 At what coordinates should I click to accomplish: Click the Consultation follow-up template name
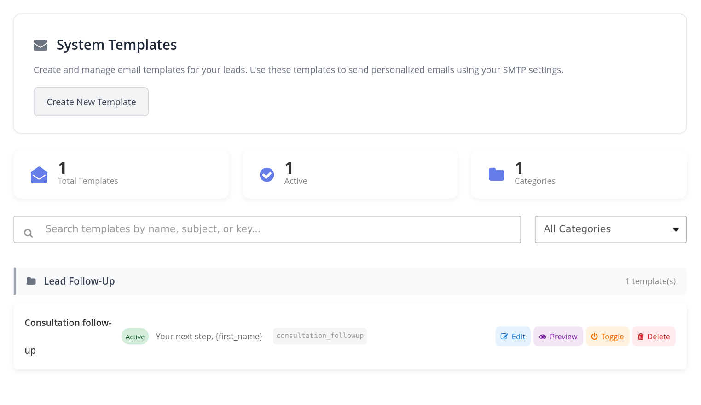pyautogui.click(x=68, y=337)
